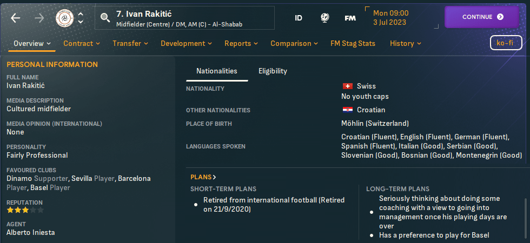Toggle the ID display icon
Image resolution: width=530 pixels, height=243 pixels.
299,18
